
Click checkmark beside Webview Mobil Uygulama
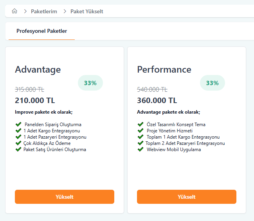(x=140, y=150)
